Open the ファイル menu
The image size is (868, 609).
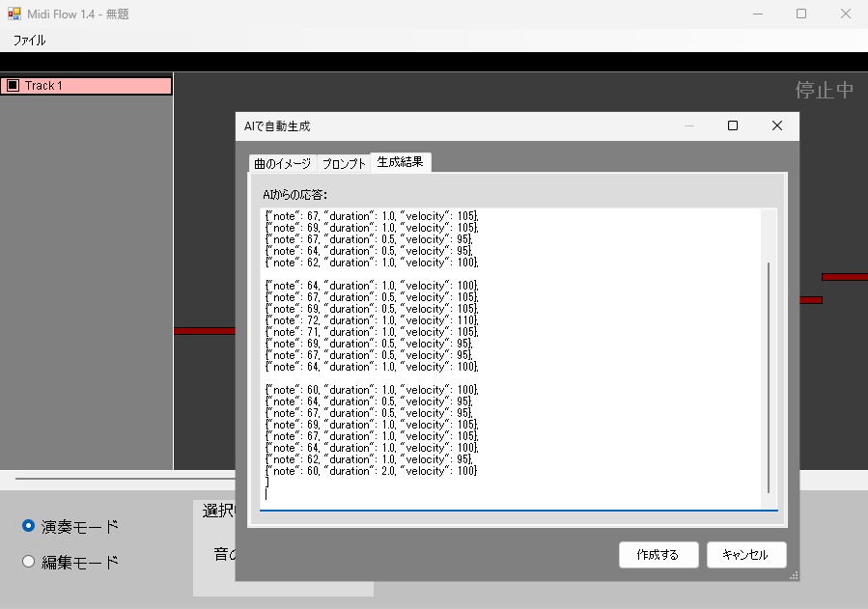pos(29,41)
